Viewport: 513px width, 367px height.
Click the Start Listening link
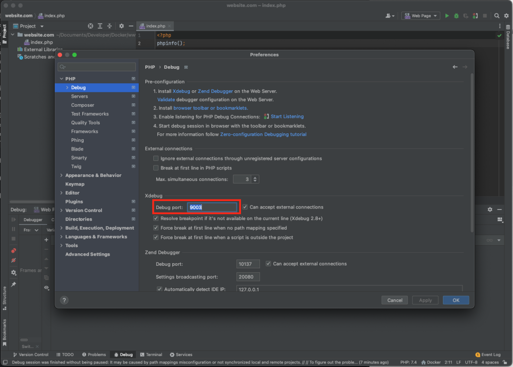[287, 116]
